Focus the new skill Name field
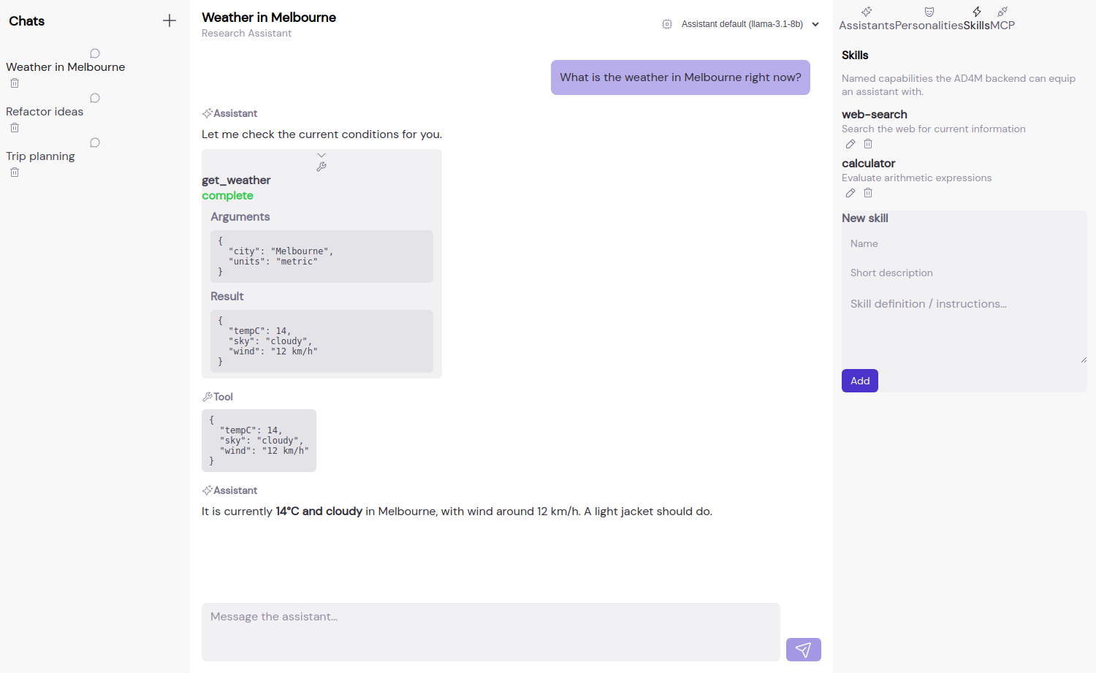 click(964, 243)
